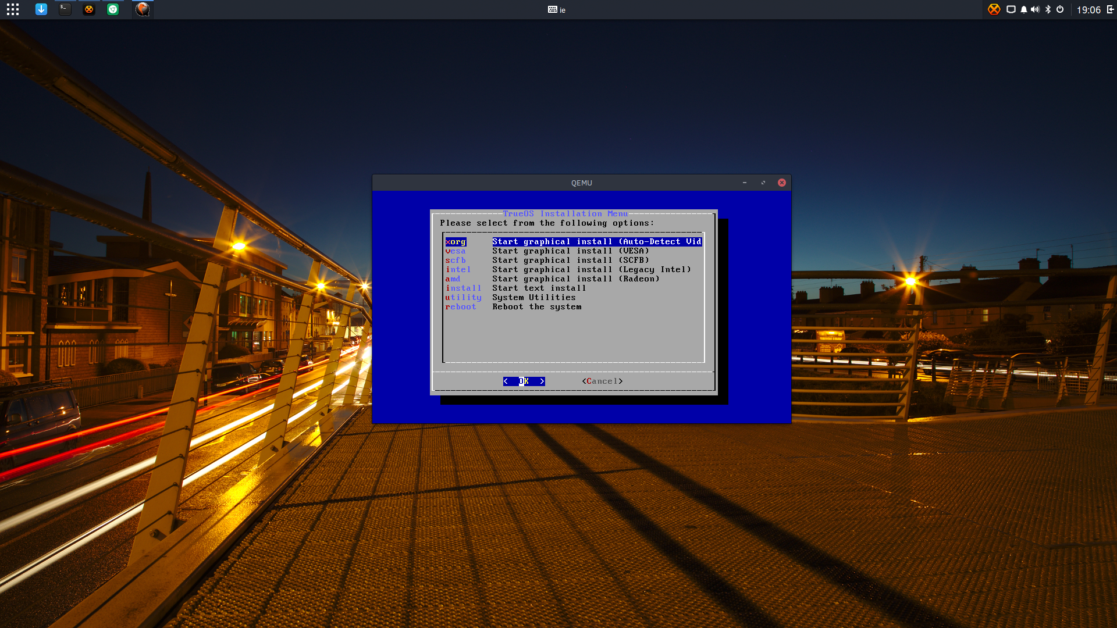The height and width of the screenshot is (628, 1117).
Task: Open the volume control icon
Action: 1035,9
